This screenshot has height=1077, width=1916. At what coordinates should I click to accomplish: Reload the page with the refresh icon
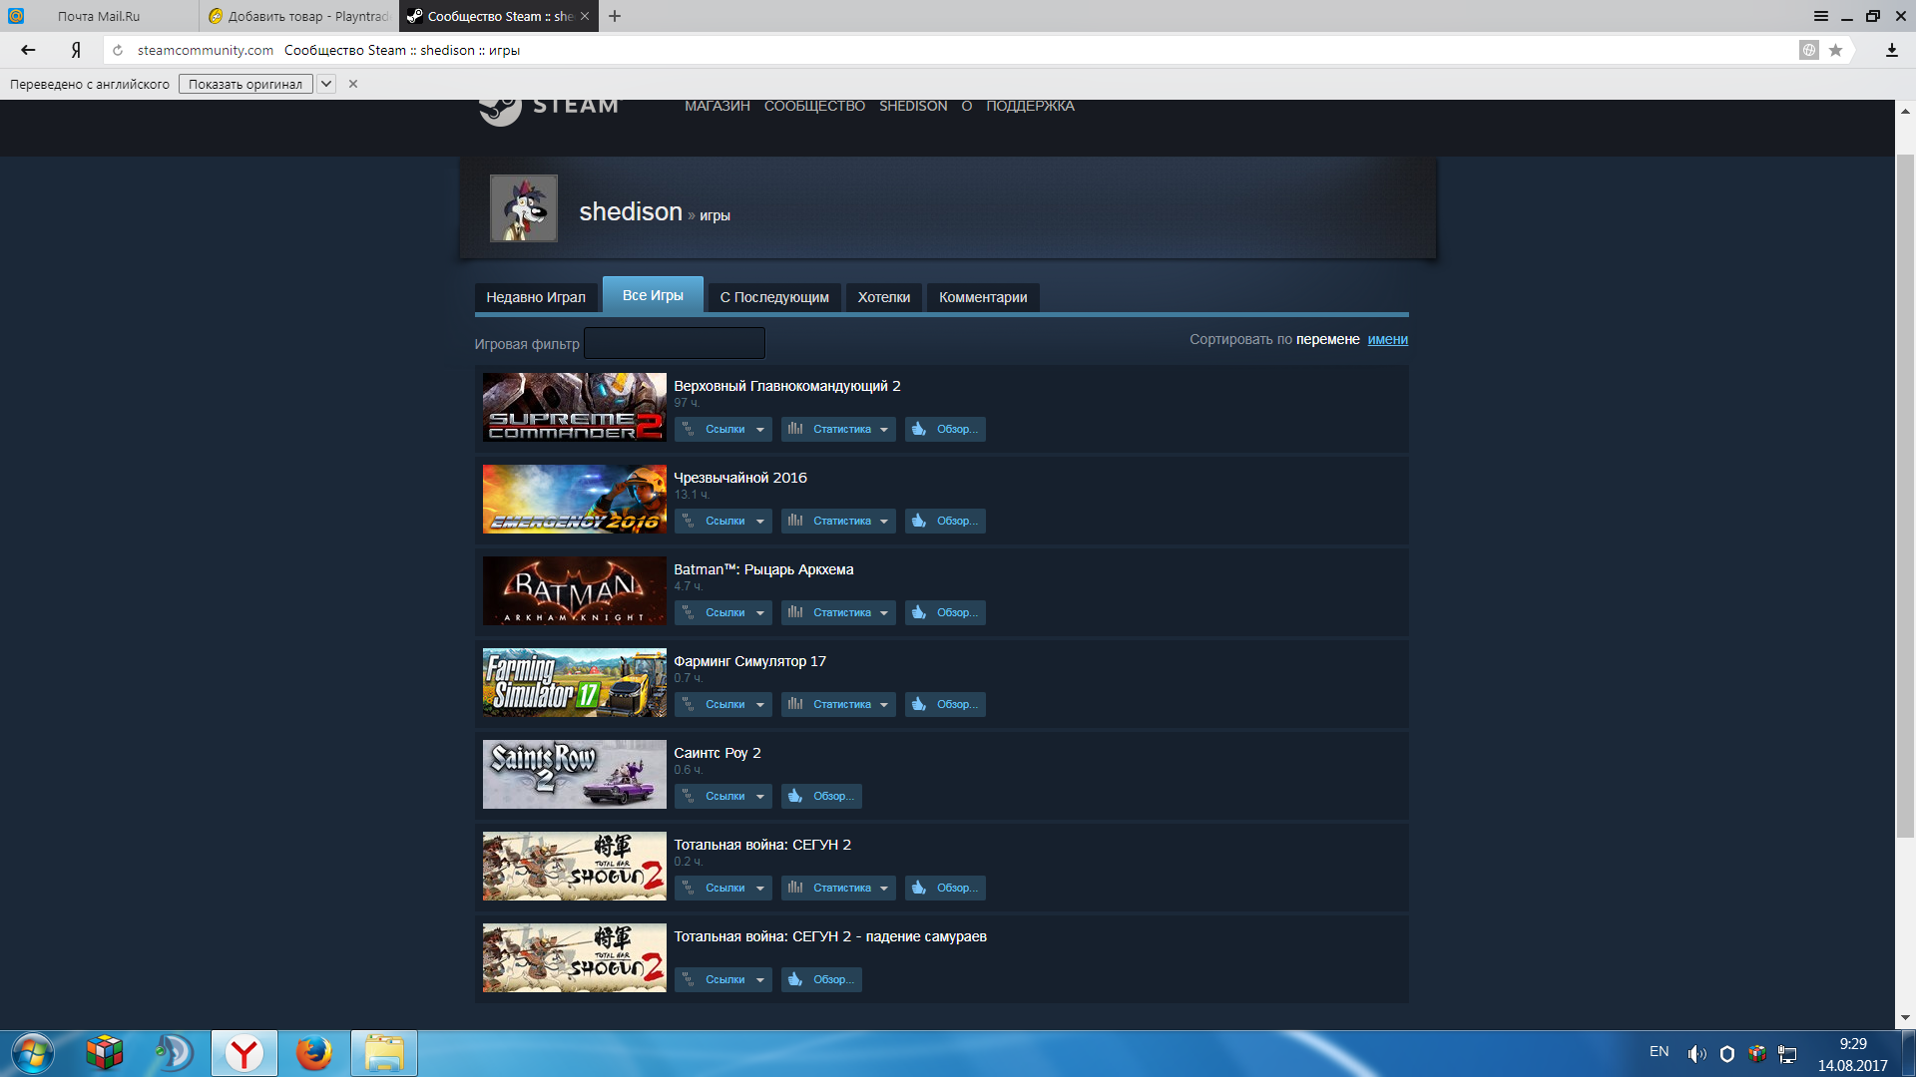pyautogui.click(x=118, y=50)
